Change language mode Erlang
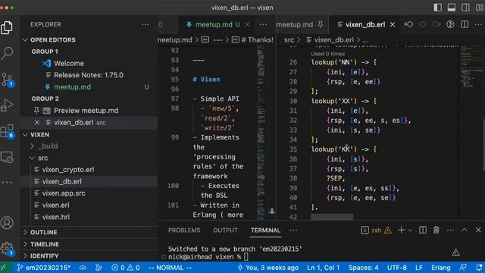Image resolution: width=485 pixels, height=273 pixels. pyautogui.click(x=441, y=268)
